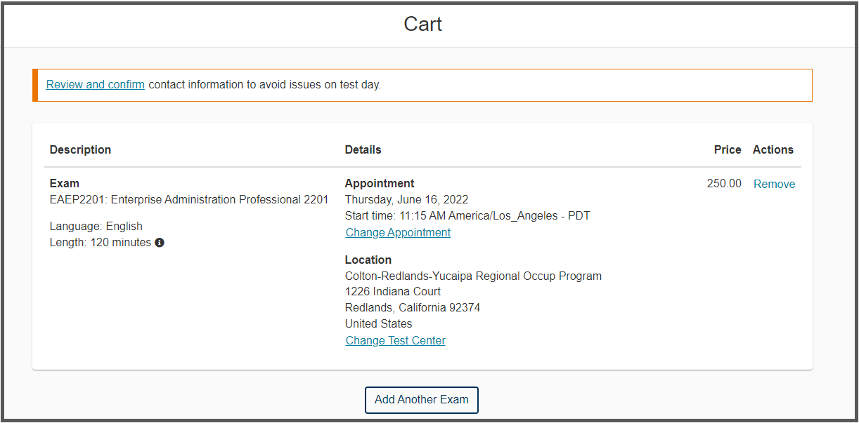Click the EAEP2201 exam name text
The height and width of the screenshot is (423, 859).
pyautogui.click(x=189, y=200)
